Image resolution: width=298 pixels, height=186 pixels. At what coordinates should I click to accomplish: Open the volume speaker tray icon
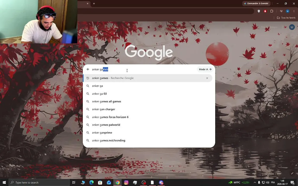tap(267, 182)
